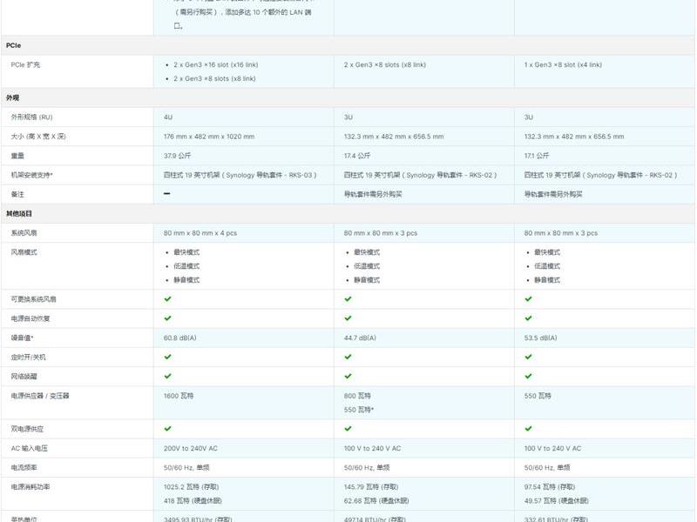Click the 60.8 dB(A) noise value
Viewport: 697px width, 522px height.
(x=180, y=338)
